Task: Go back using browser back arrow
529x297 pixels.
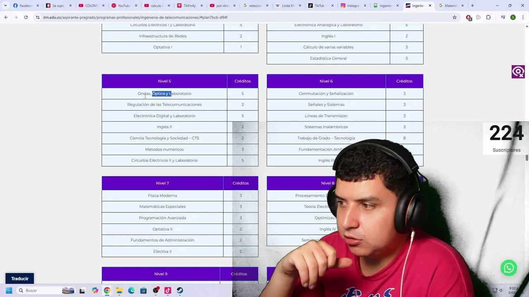Action: (x=6, y=17)
